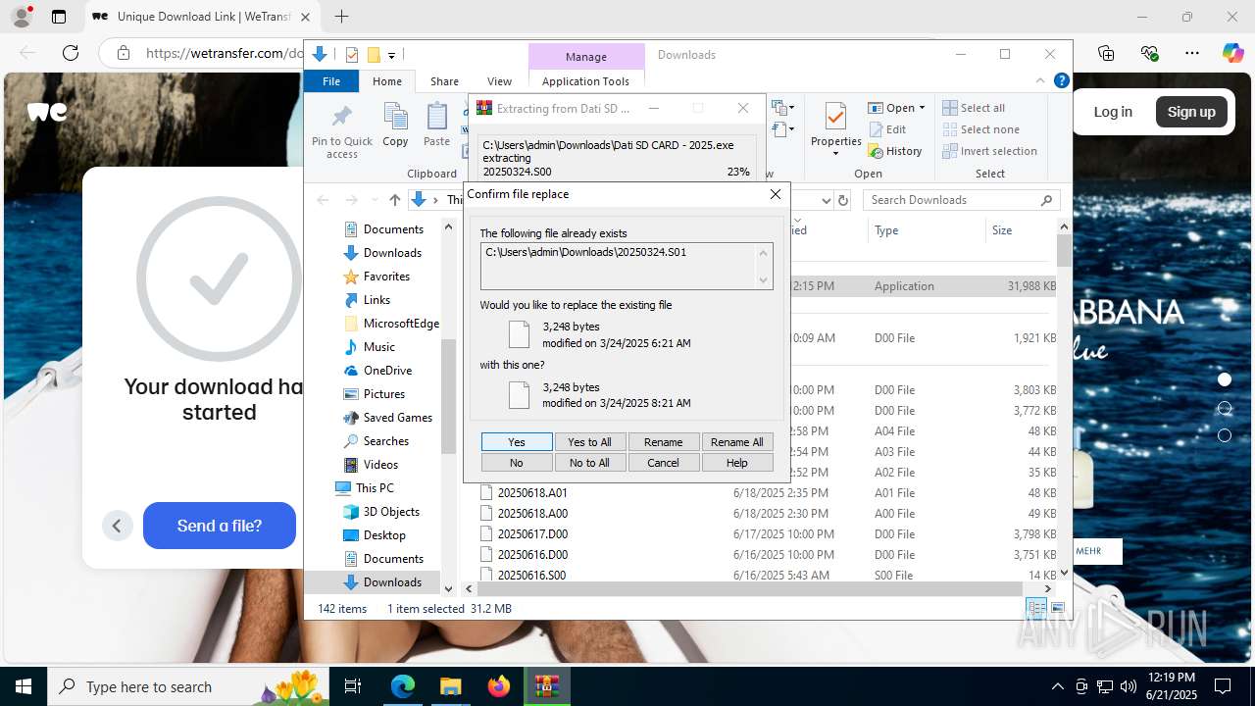Click Yes to All button
1255x706 pixels.
click(x=589, y=442)
